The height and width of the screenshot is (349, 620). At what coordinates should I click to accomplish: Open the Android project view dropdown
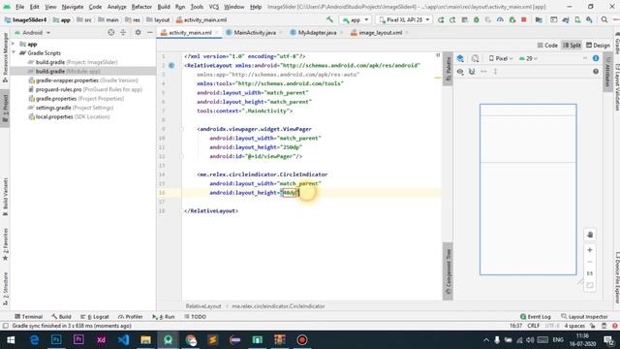click(x=32, y=32)
